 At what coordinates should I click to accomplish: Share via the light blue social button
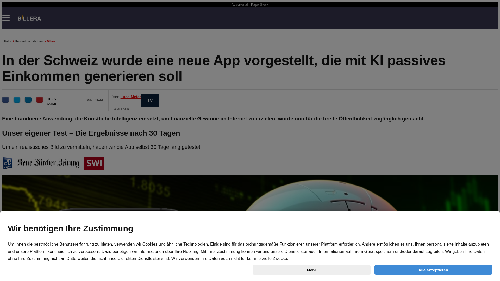(17, 100)
